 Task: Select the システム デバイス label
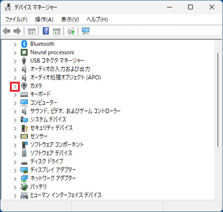point(48,119)
